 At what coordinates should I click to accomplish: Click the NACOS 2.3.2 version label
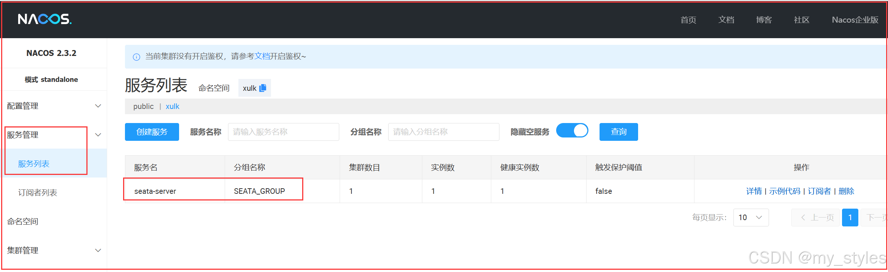51,53
